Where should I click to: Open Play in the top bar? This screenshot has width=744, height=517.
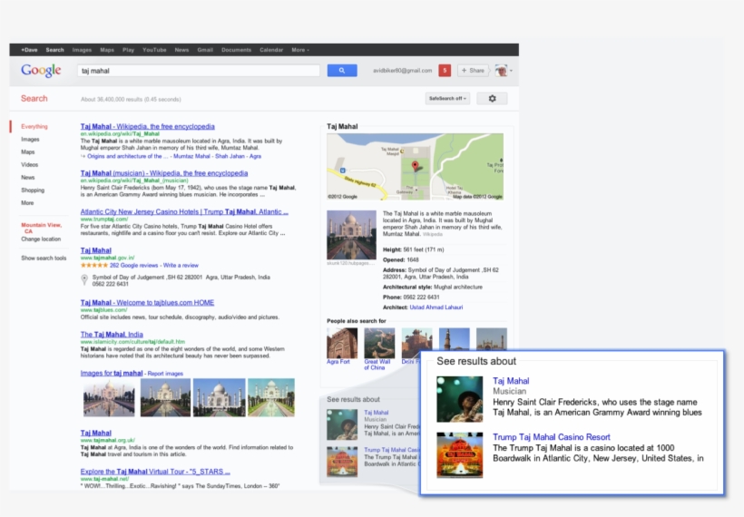pyautogui.click(x=128, y=50)
